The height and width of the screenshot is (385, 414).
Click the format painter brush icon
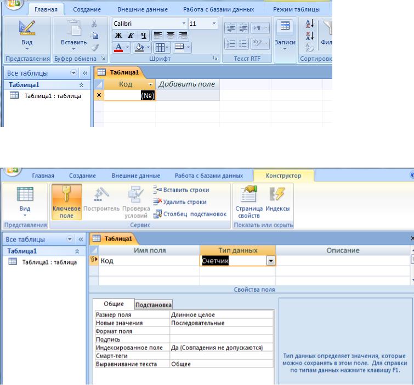(x=94, y=48)
